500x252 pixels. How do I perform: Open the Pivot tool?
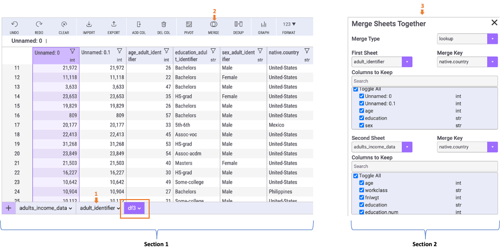[188, 24]
